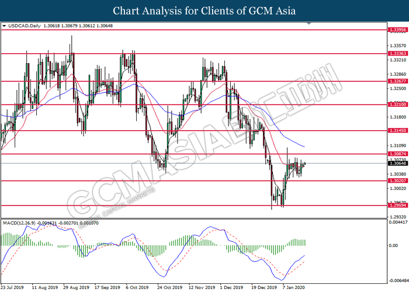Viewport: 409px width, 292px height.
Task: Click the 1.29320 price axis value
Action: (x=398, y=217)
